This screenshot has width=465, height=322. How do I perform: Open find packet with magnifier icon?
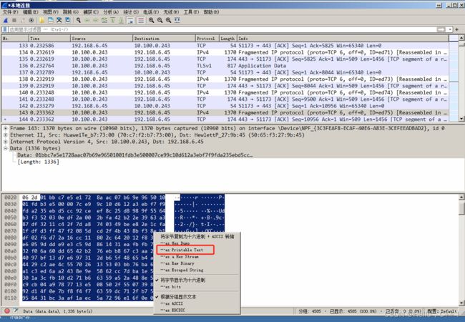click(79, 20)
